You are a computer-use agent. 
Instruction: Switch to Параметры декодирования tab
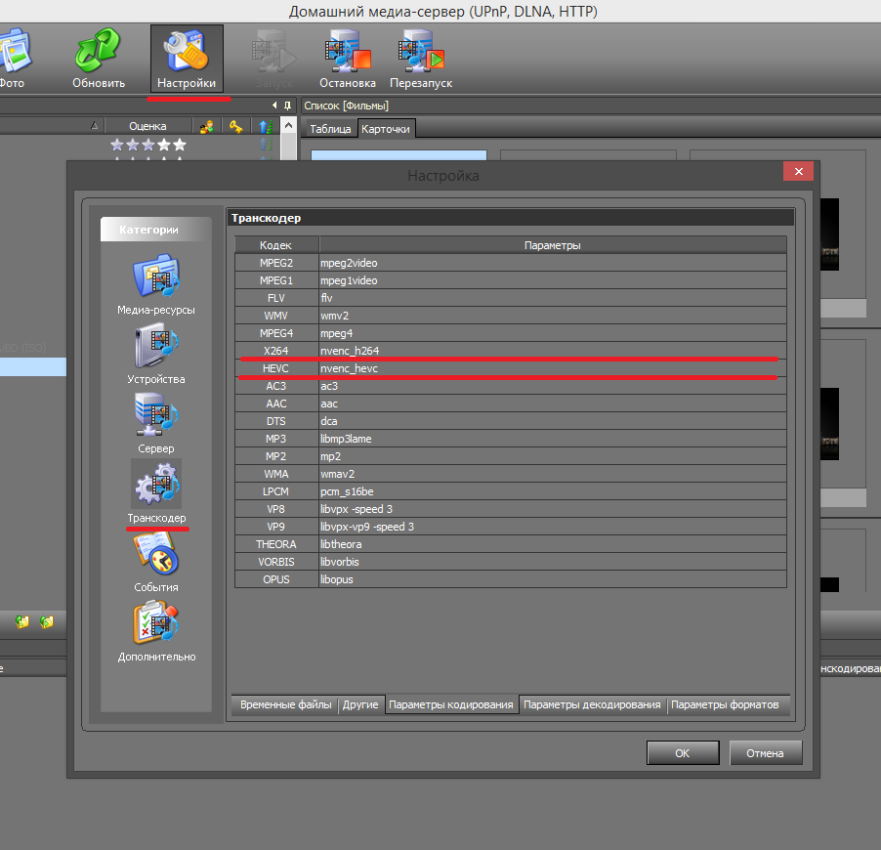[592, 704]
